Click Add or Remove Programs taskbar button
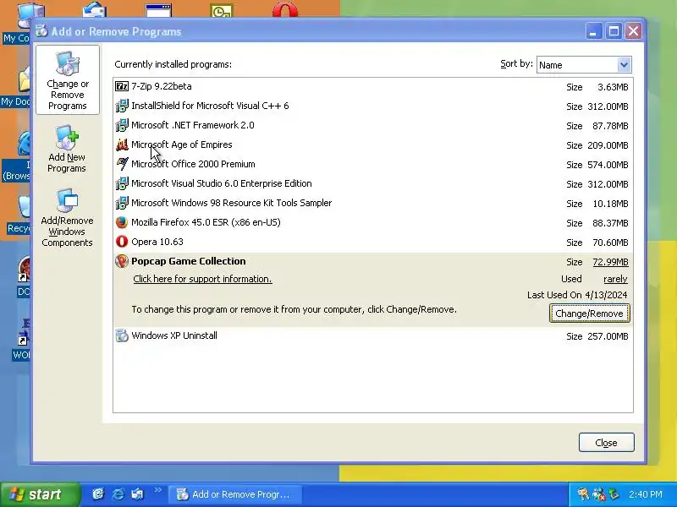 click(x=235, y=494)
